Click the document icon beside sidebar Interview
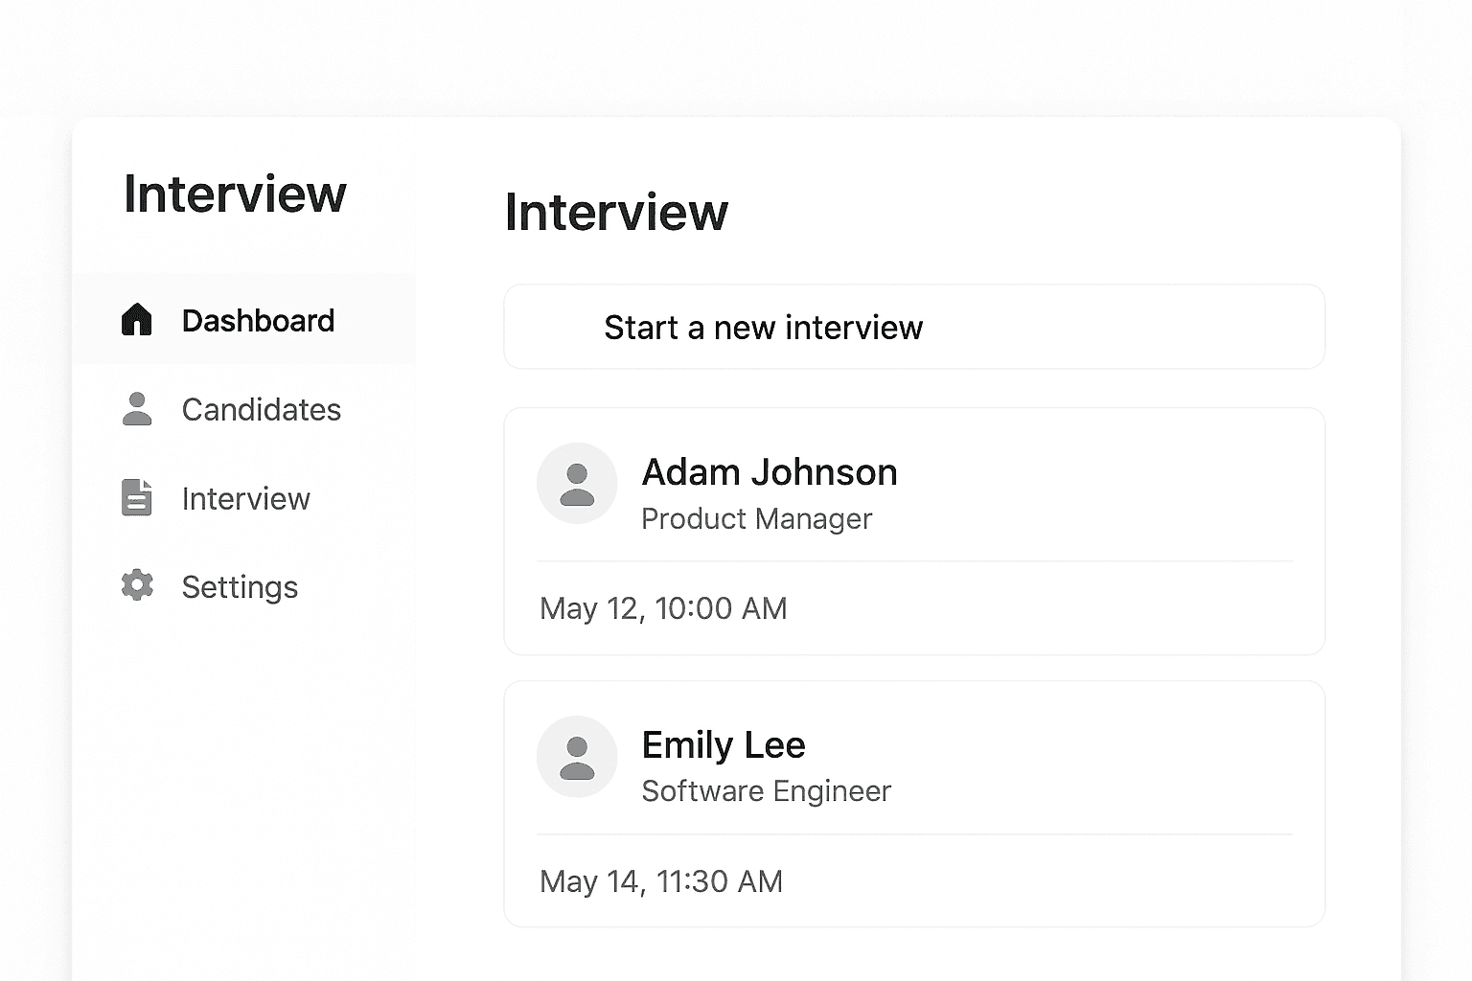 pyautogui.click(x=137, y=498)
